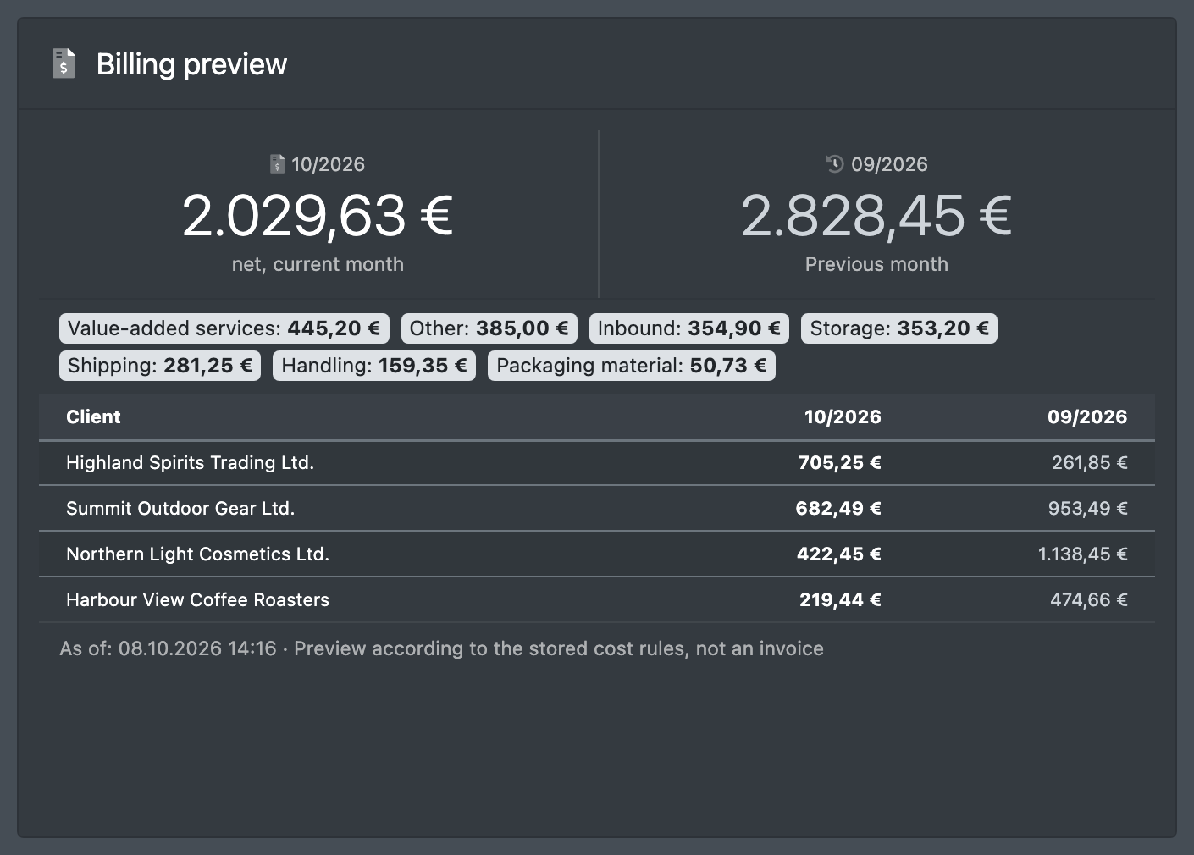Viewport: 1194px width, 855px height.
Task: Click the 09/2026 table column header
Action: tap(1087, 416)
